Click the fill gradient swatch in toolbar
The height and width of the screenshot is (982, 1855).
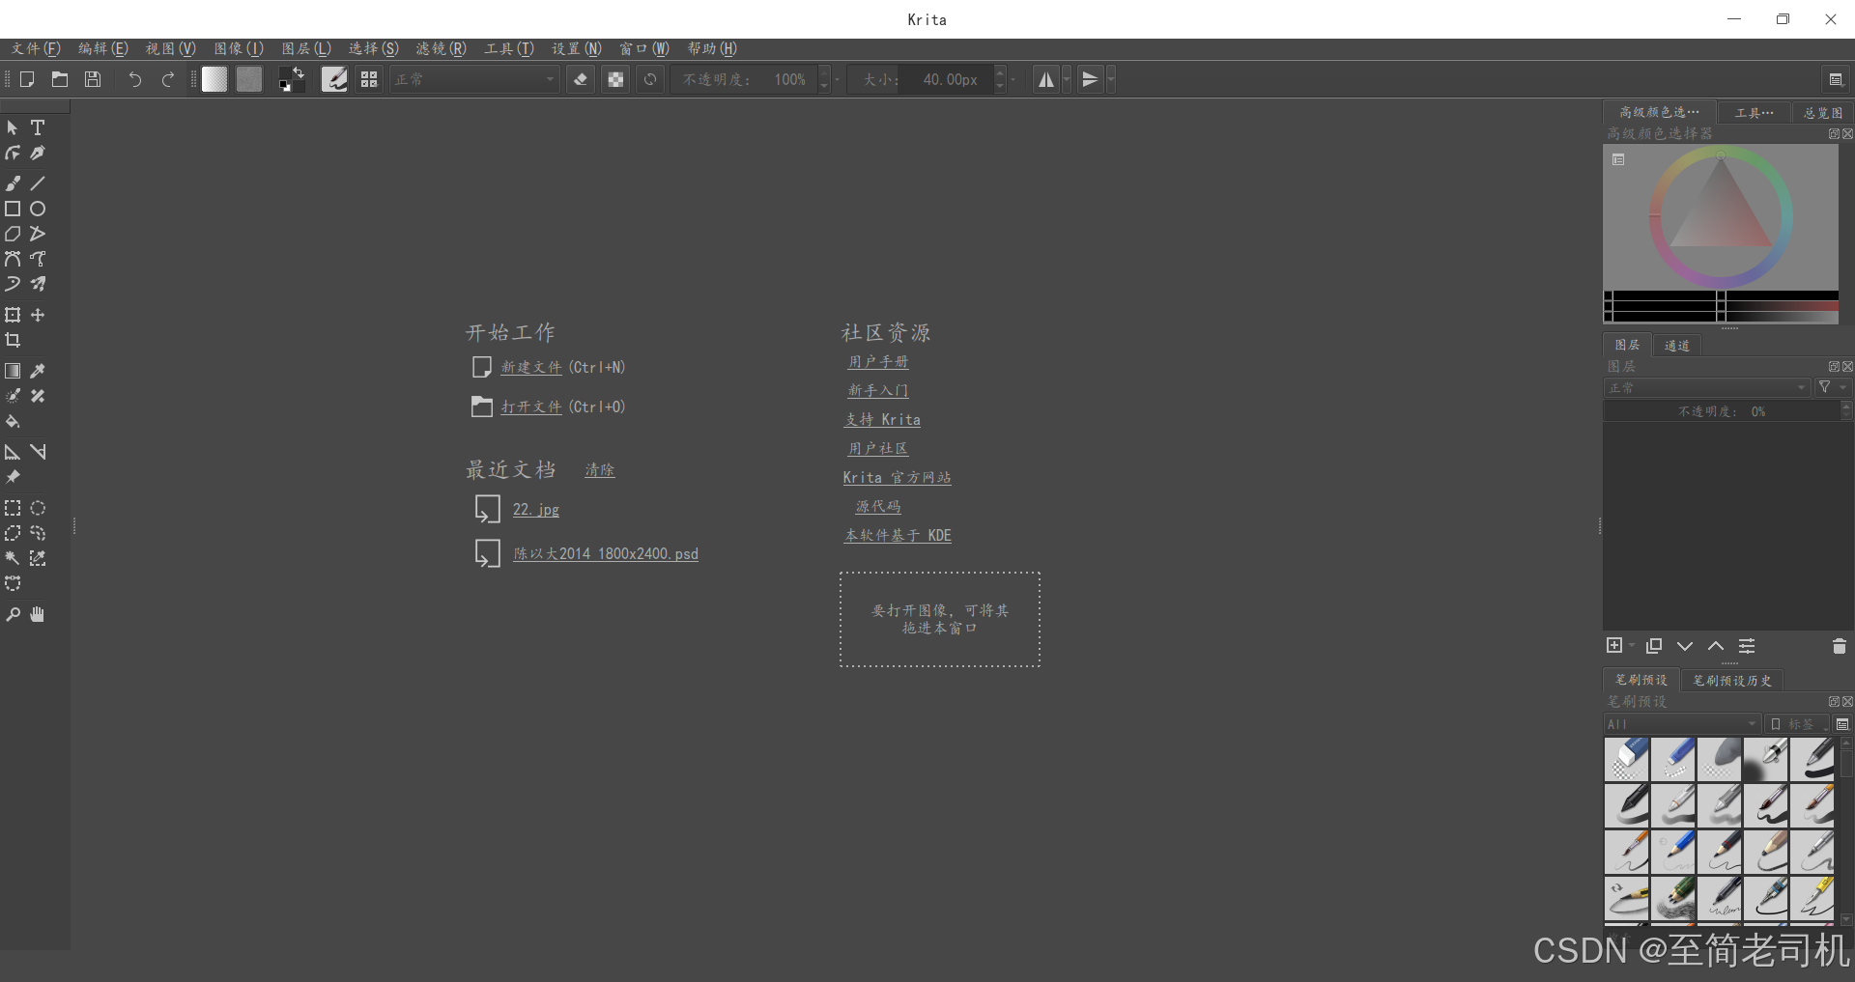click(x=214, y=79)
